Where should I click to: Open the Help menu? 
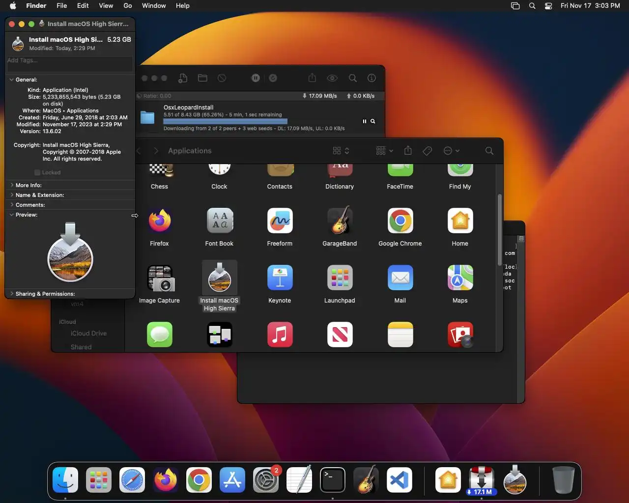pyautogui.click(x=182, y=5)
